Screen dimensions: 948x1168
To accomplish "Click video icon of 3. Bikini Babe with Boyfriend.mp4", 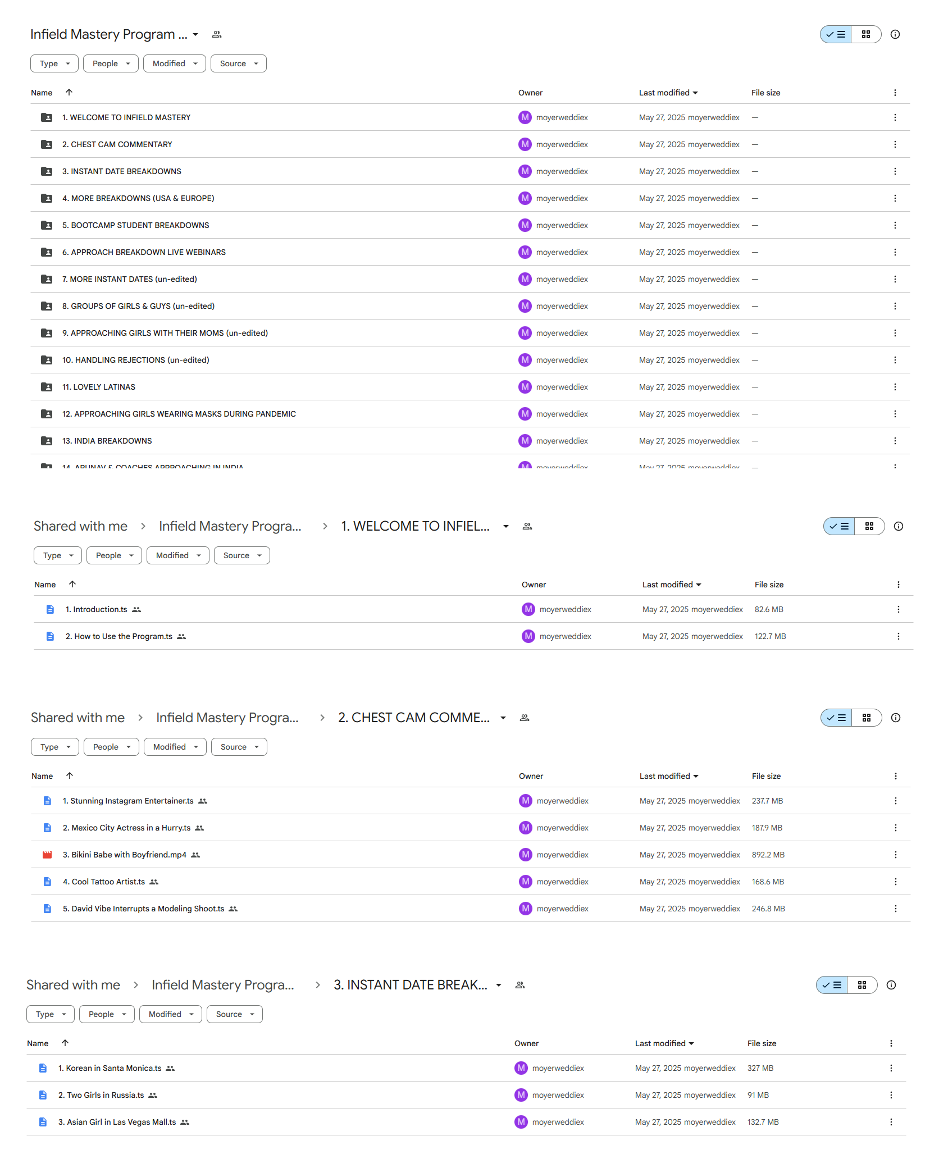I will 47,855.
